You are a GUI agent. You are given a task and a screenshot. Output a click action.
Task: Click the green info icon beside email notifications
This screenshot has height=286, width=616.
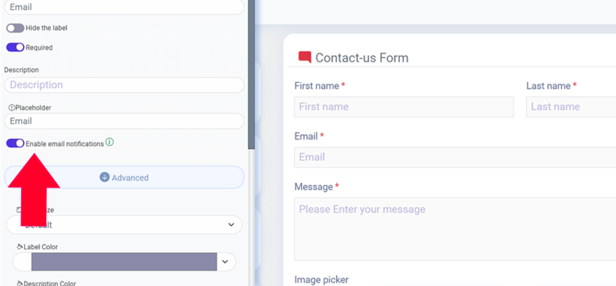click(x=109, y=143)
